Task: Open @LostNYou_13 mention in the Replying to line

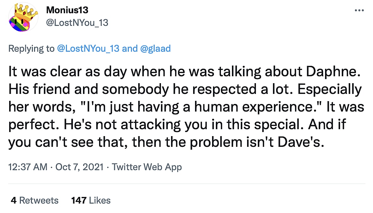Action: (x=88, y=49)
